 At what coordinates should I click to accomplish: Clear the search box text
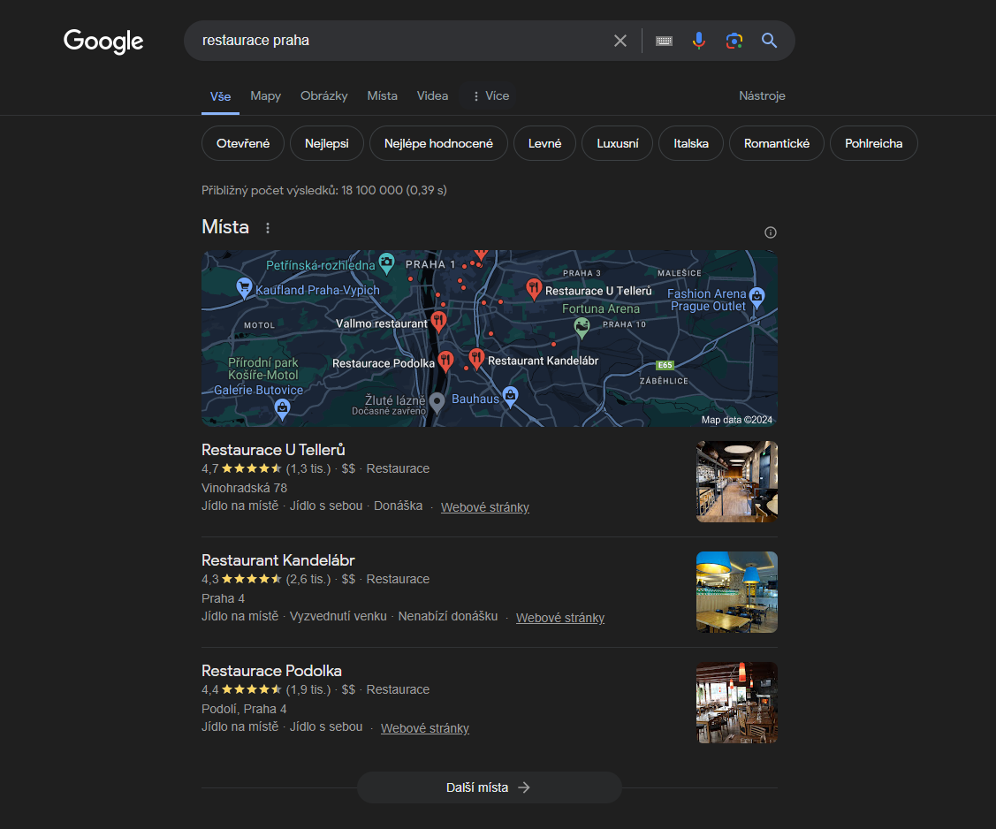pos(620,41)
